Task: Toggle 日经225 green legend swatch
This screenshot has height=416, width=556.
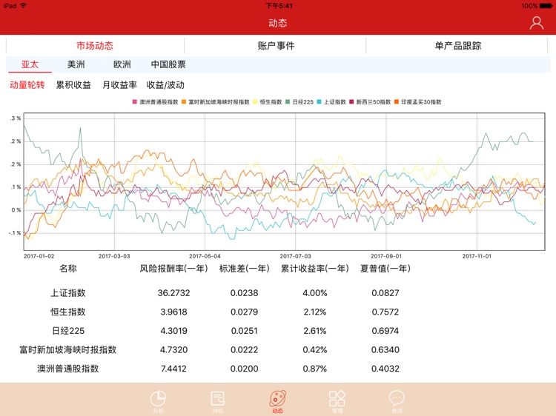Action: pos(288,102)
